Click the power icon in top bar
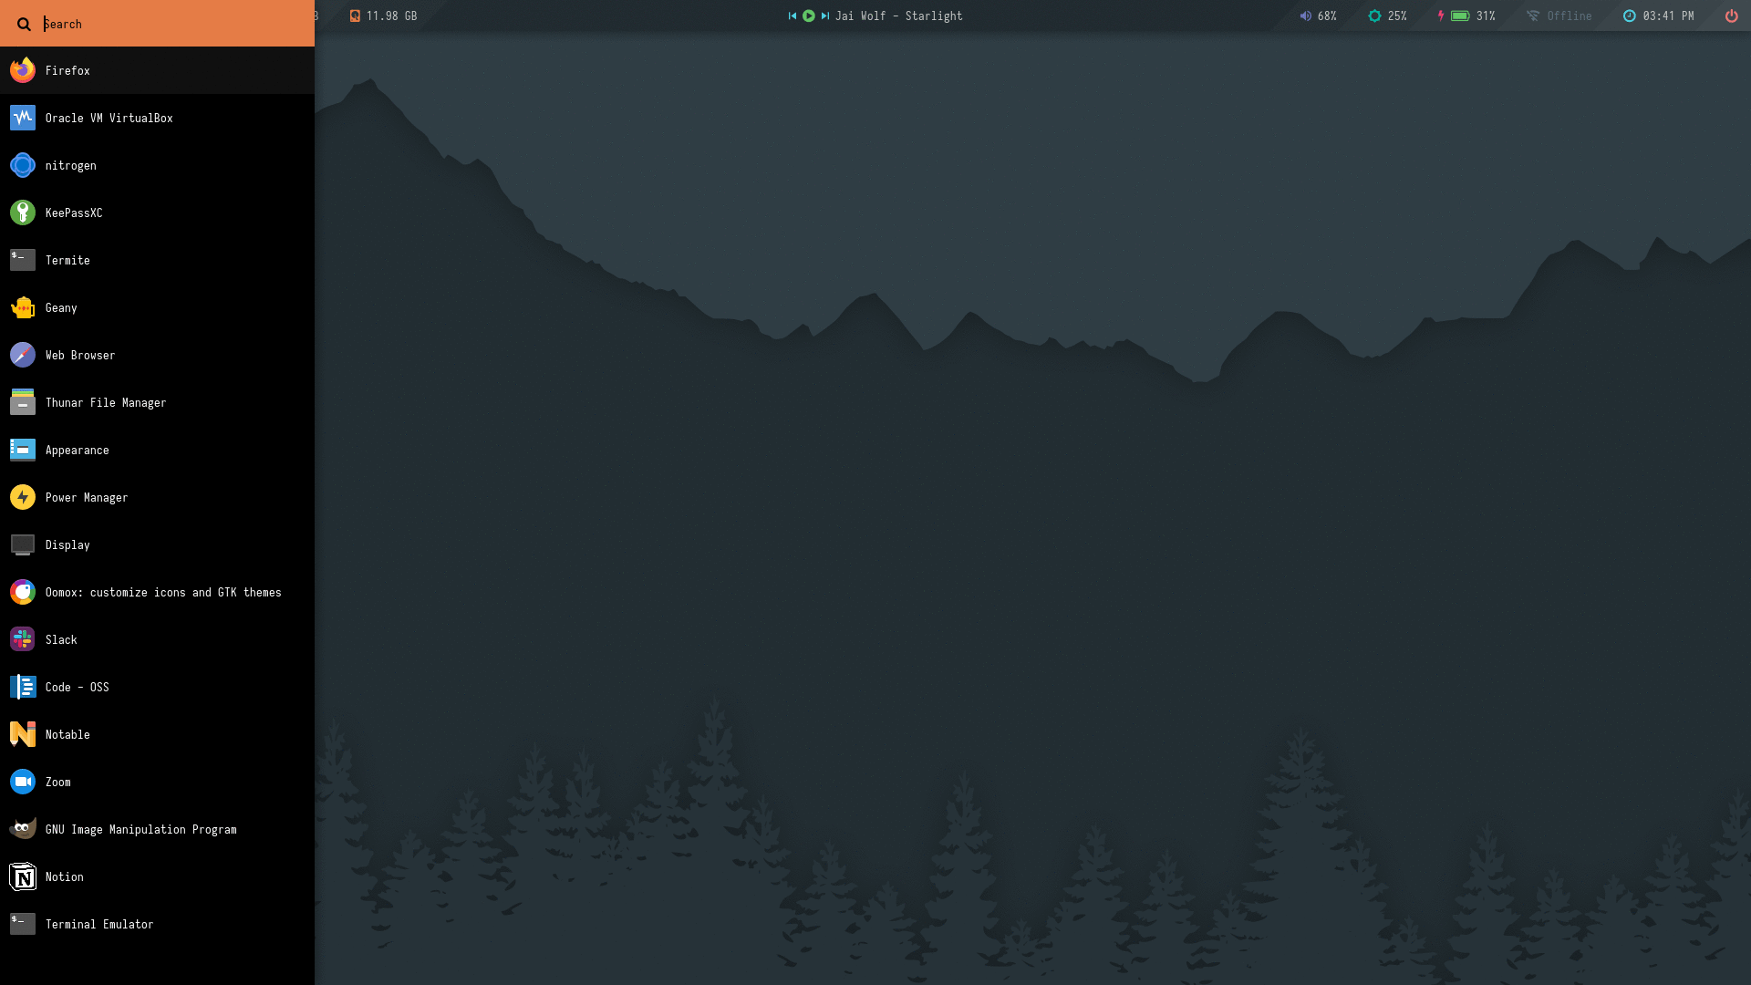Screen dimensions: 1751x985 [1731, 16]
